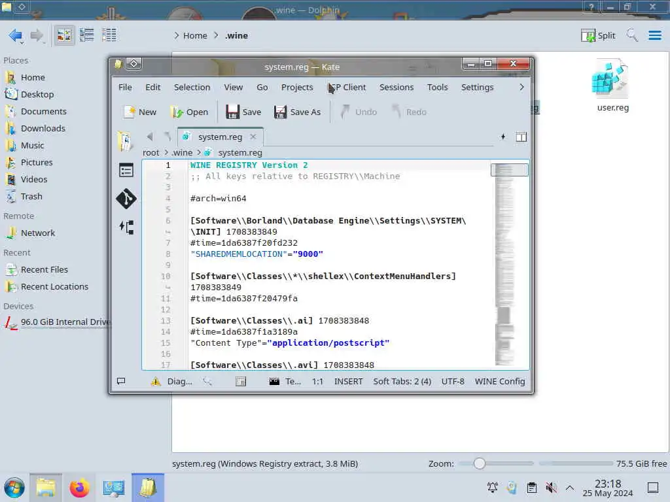Screen dimensions: 670x502
Task: Click root in Kate breadcrumb
Action: click(151, 152)
